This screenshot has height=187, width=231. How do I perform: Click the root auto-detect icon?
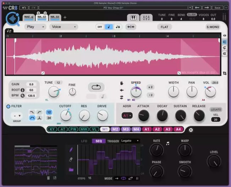tap(23, 90)
